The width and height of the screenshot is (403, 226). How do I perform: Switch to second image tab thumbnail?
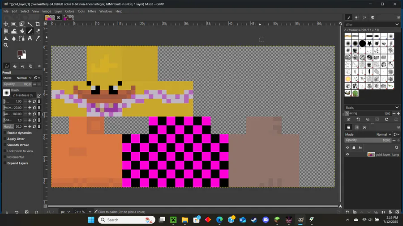click(x=69, y=17)
